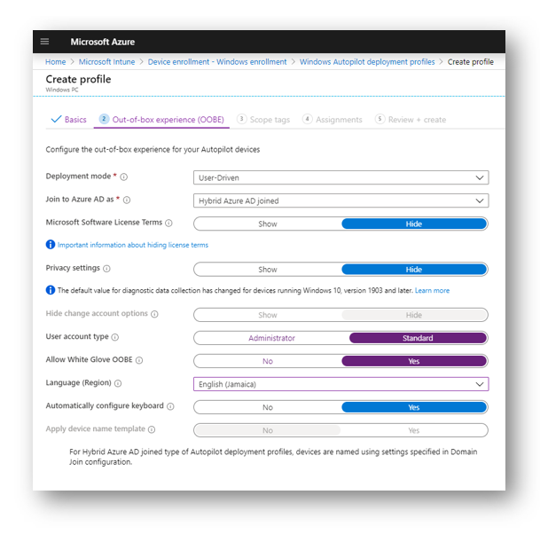Image resolution: width=540 pixels, height=534 pixels.
Task: Open Device enrollment - Windows enrollment breadcrumb
Action: click(217, 62)
